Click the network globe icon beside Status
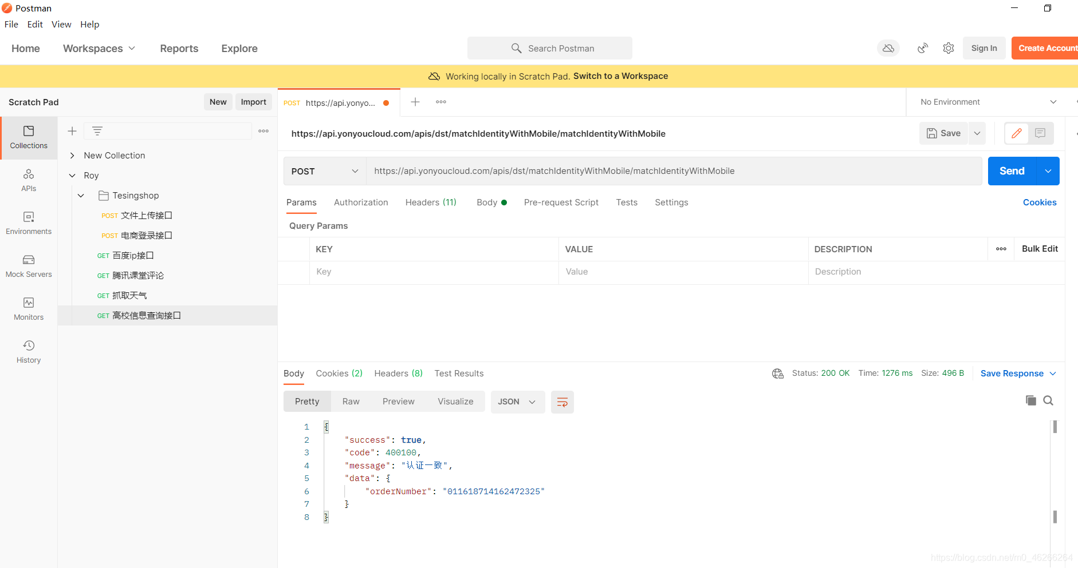Screen dimensions: 1078x568 pyautogui.click(x=778, y=374)
